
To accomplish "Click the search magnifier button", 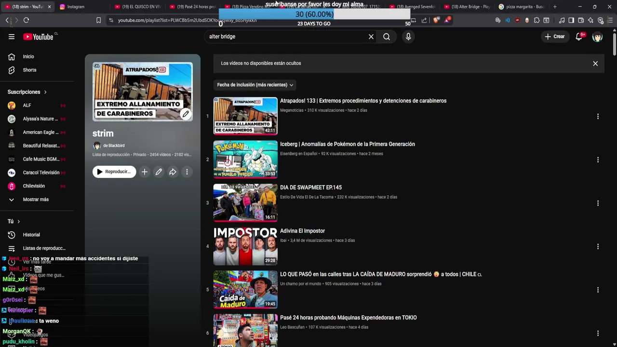I will click(387, 37).
